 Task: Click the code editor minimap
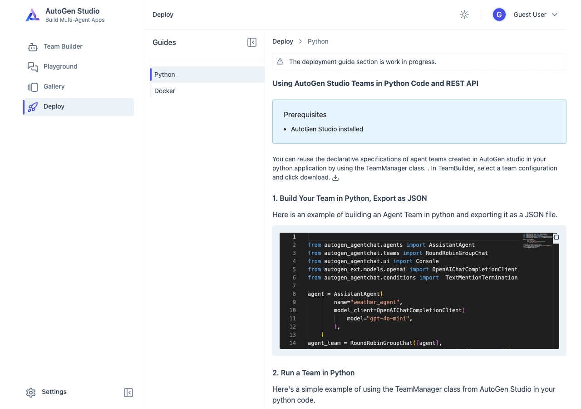(x=537, y=240)
